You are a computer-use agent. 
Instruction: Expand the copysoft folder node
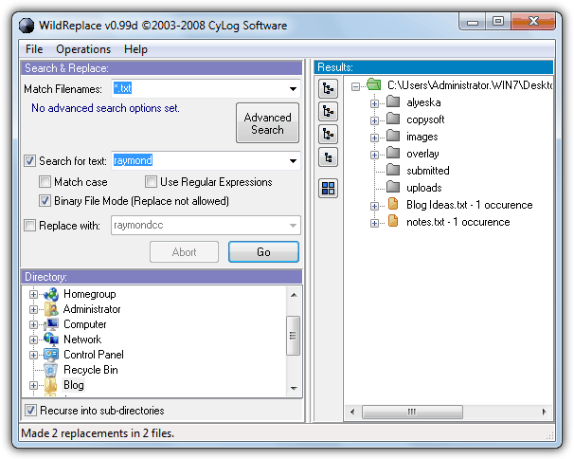coord(374,120)
